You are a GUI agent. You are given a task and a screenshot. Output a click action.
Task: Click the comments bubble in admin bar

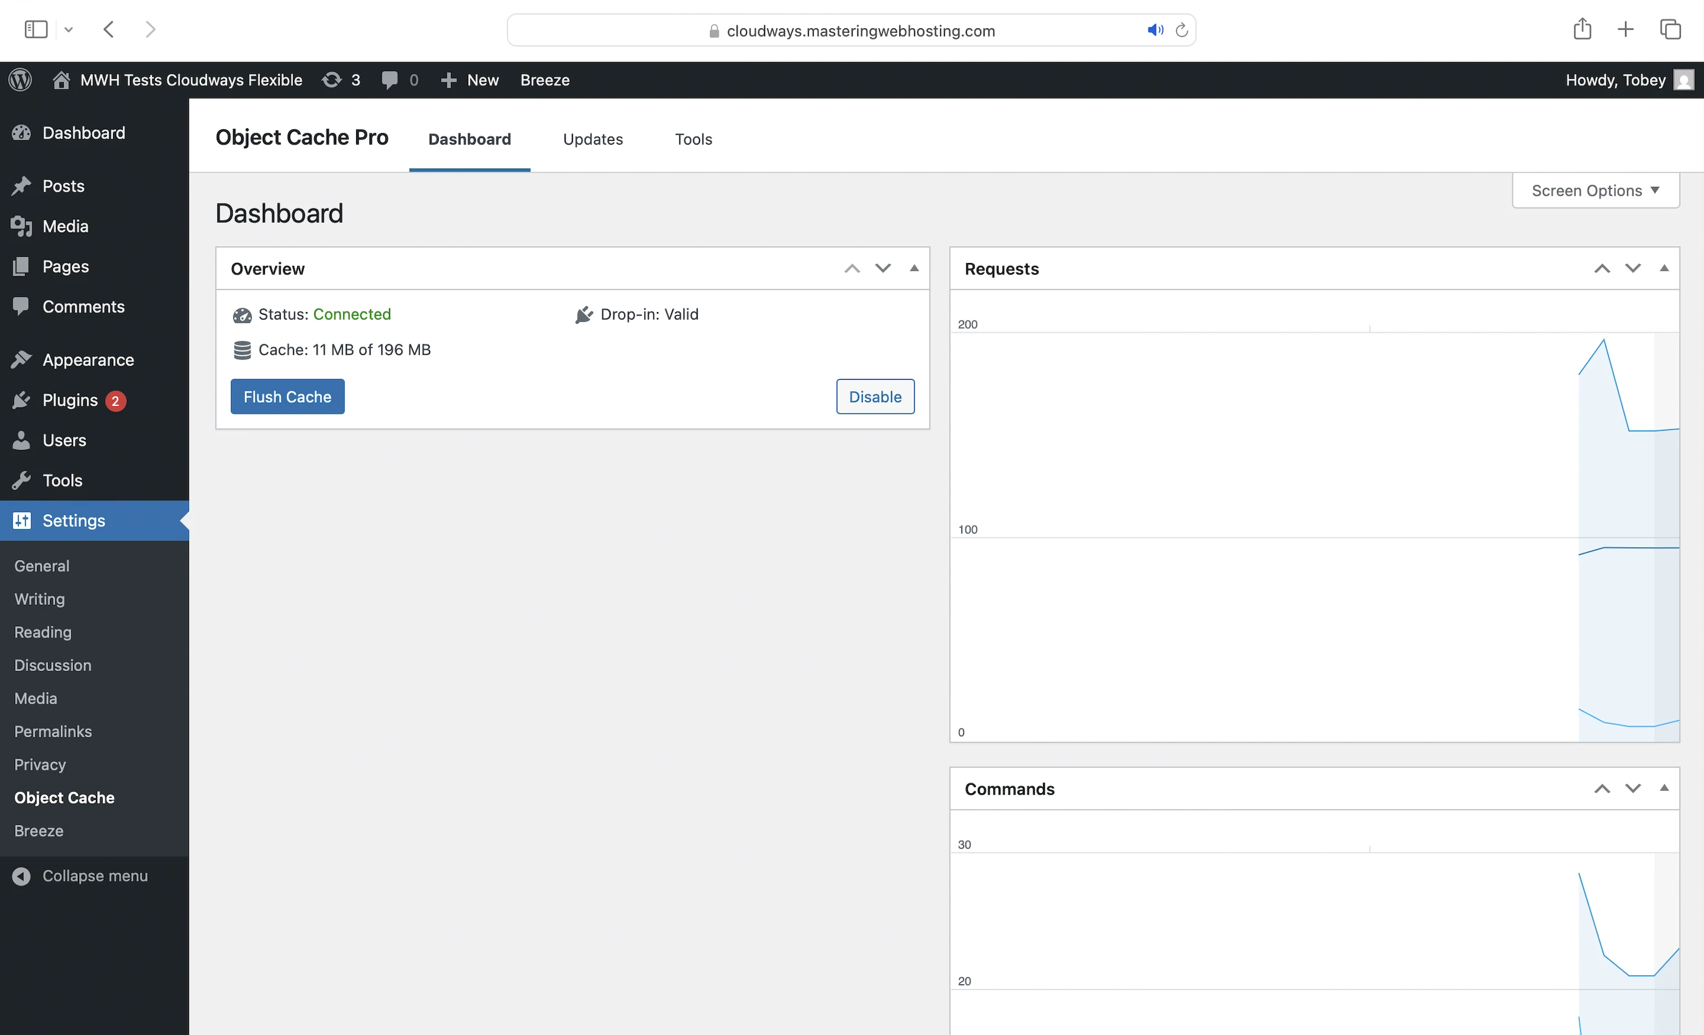tap(391, 80)
